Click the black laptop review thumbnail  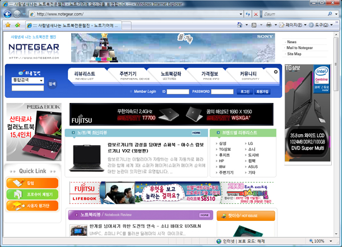tap(87, 158)
